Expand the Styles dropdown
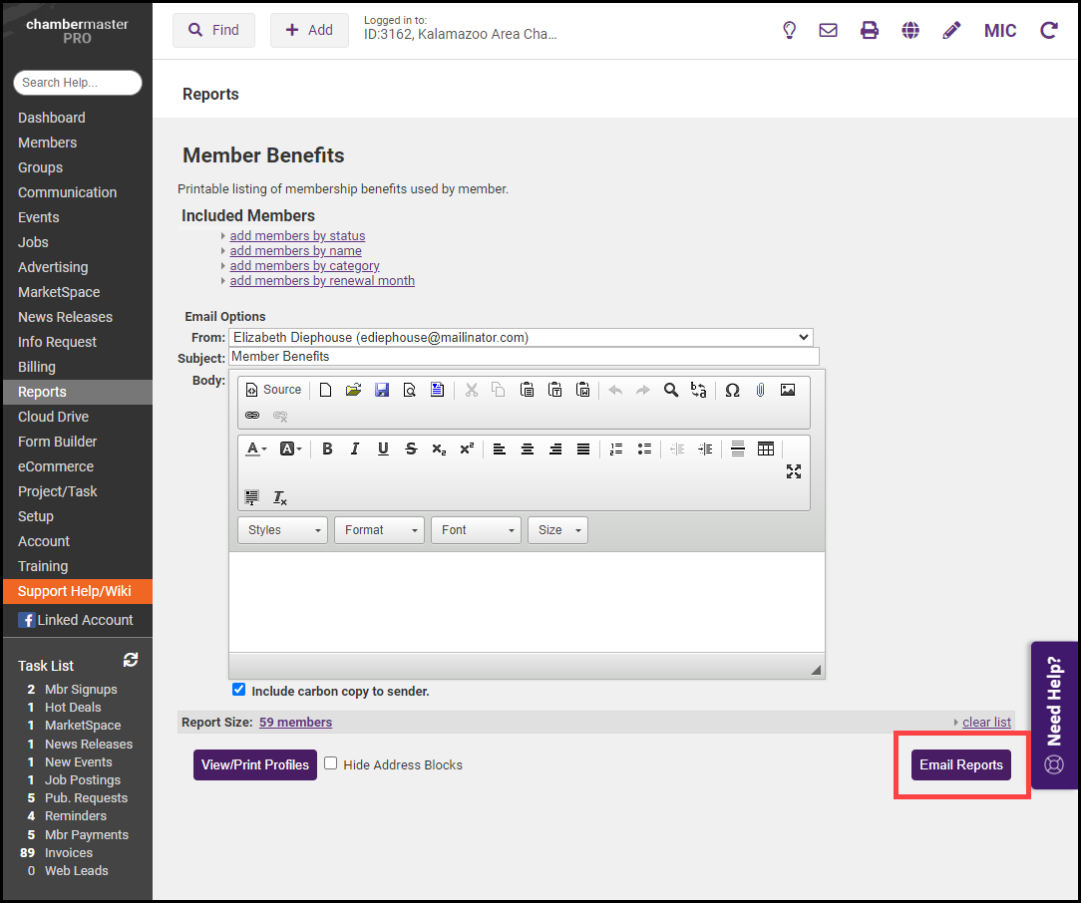This screenshot has width=1081, height=903. click(283, 530)
